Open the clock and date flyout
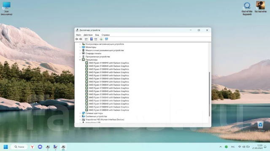 point(257,147)
